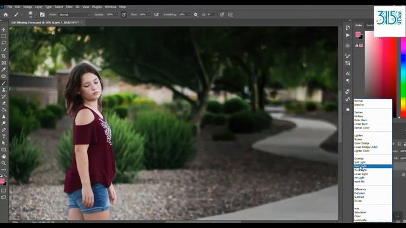
Task: Select the Hand tool
Action: [x=4, y=156]
